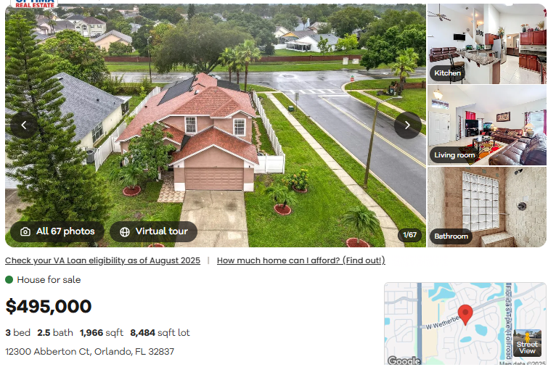Launch the Virtual tour
This screenshot has width=548, height=367.
pos(153,231)
